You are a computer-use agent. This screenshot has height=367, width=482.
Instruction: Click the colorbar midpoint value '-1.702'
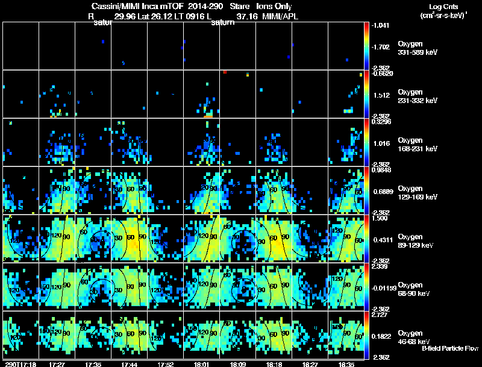click(381, 47)
